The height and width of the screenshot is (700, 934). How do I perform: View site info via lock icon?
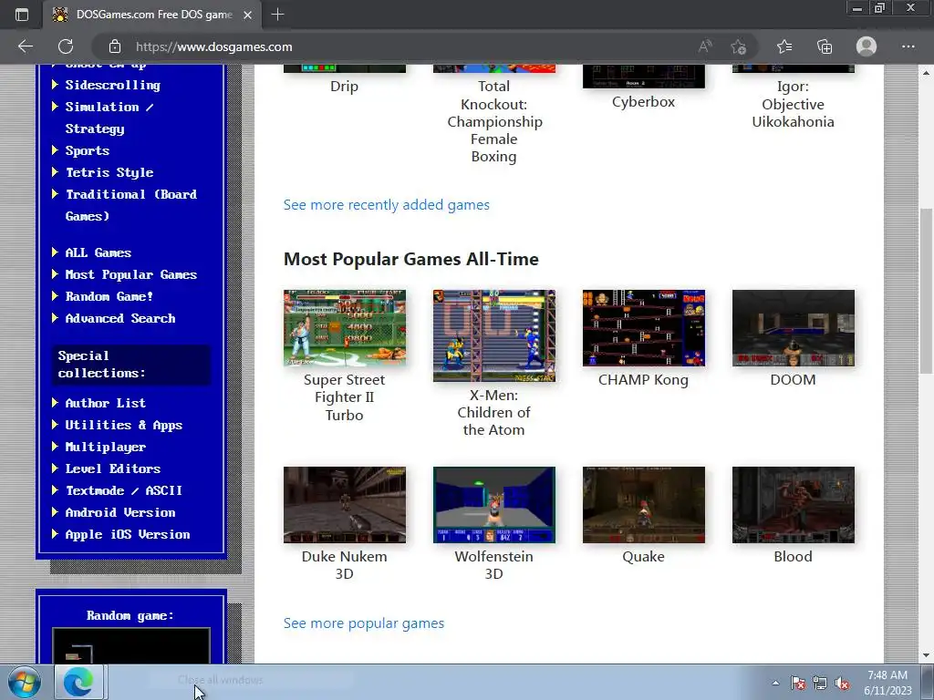(115, 46)
